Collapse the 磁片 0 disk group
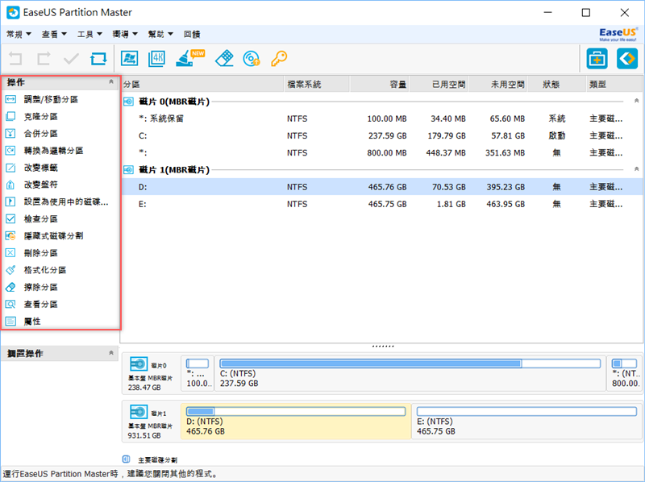 (637, 102)
